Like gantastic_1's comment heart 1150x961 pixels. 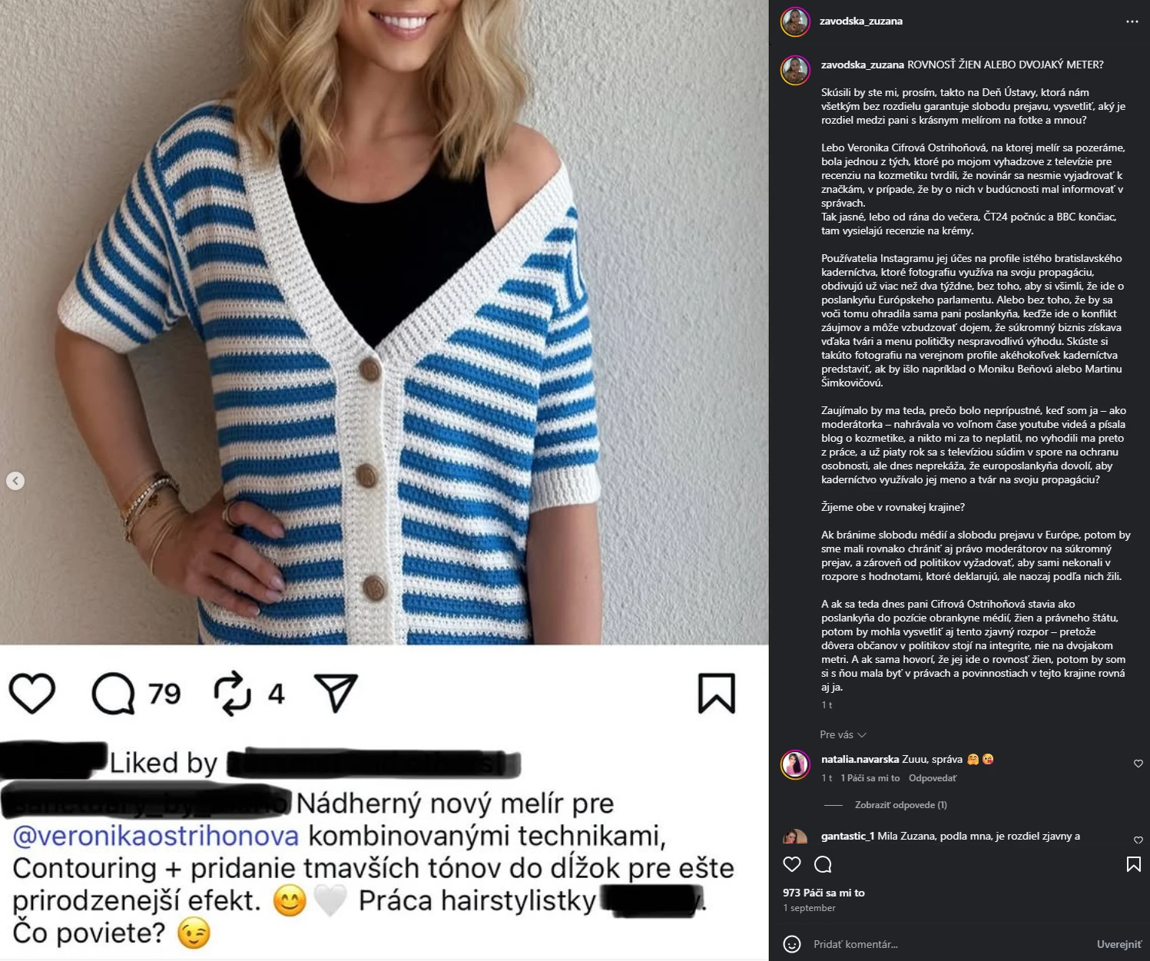1138,840
